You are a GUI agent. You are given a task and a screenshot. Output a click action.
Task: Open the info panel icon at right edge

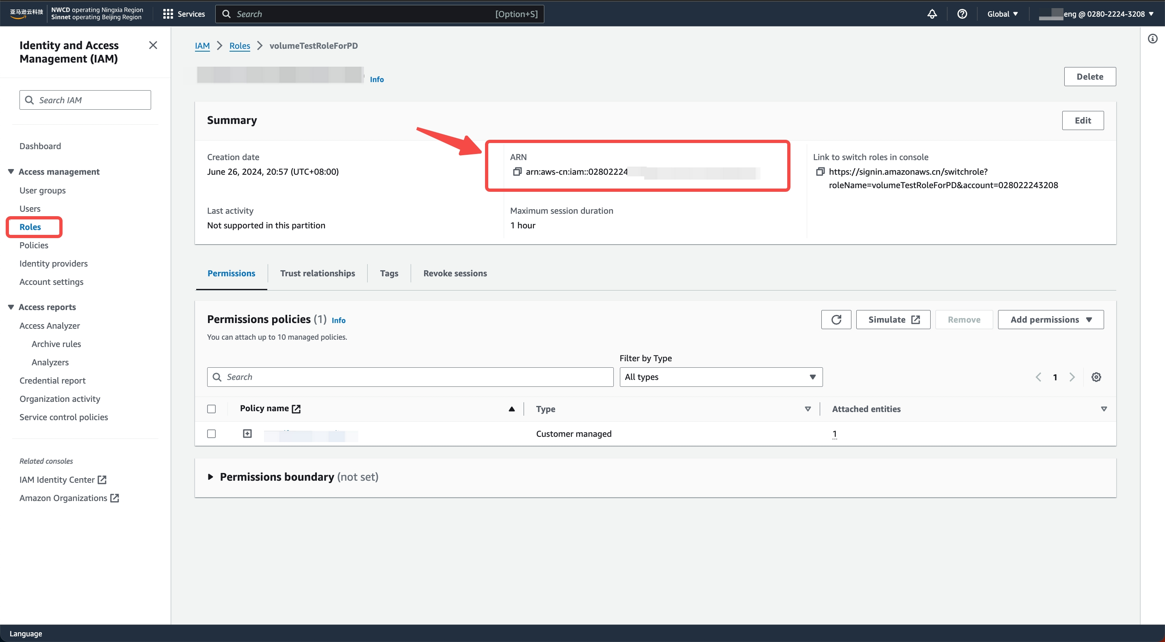click(1152, 39)
